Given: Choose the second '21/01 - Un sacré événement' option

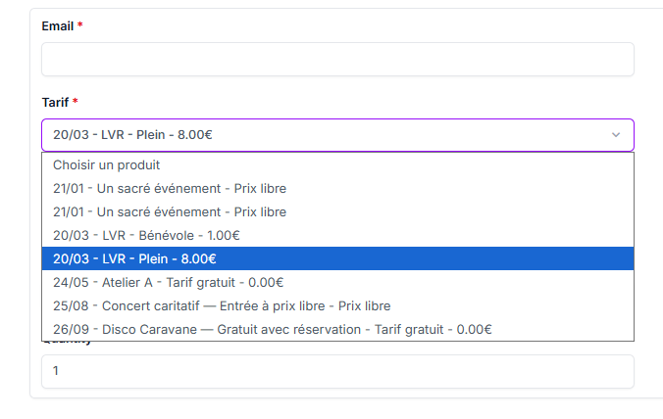Looking at the screenshot, I should [170, 211].
